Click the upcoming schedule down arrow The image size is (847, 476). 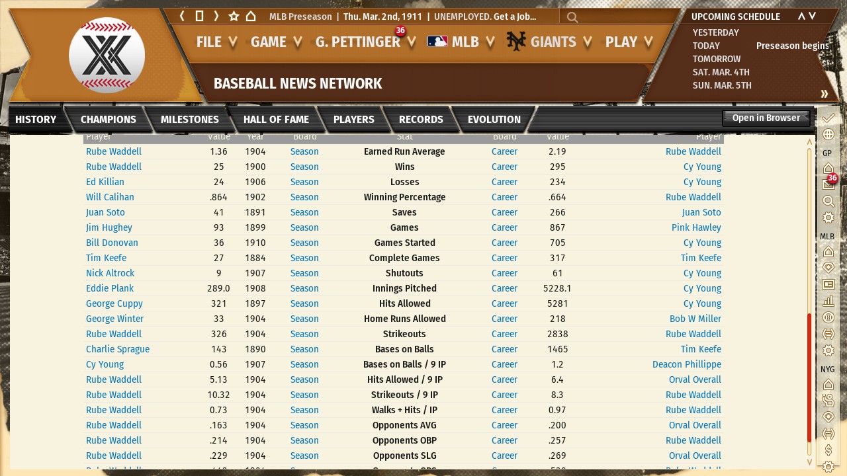813,17
